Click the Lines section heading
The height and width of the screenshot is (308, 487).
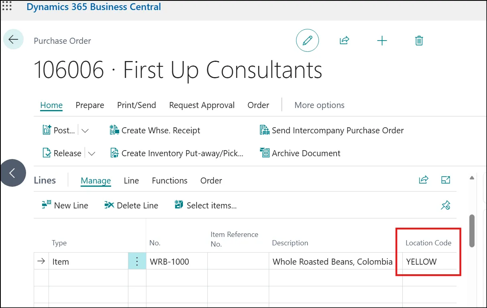45,180
